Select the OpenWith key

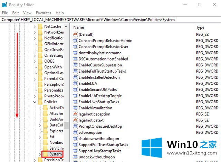[x=53, y=67]
